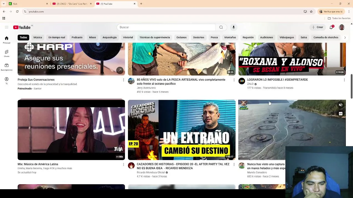Open options for CAZADORES DE HISTORIAS video
353x198 pixels.
pos(234,164)
